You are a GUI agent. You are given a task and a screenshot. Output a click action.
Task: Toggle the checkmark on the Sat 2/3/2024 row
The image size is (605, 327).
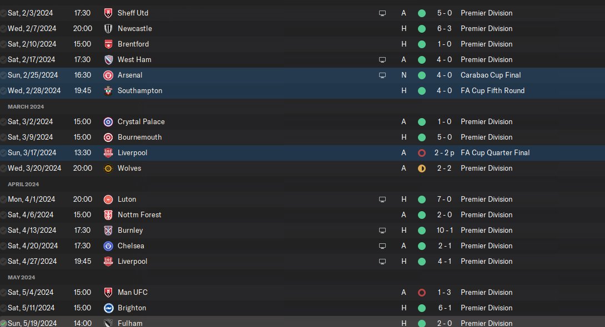click(x=3, y=13)
